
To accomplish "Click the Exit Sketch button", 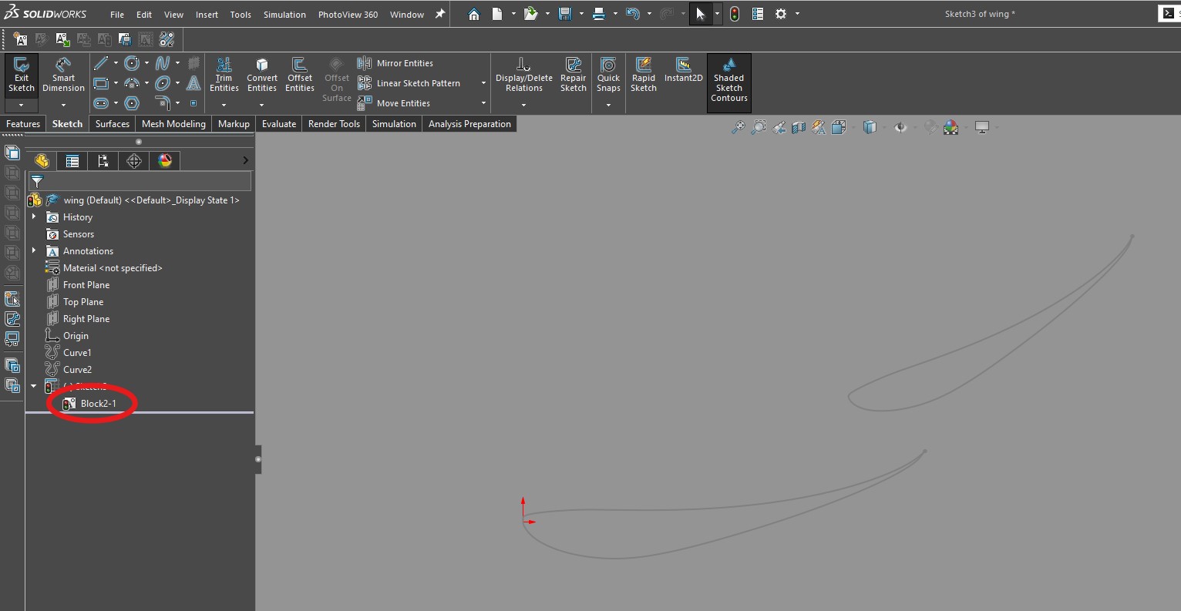I will tap(22, 75).
